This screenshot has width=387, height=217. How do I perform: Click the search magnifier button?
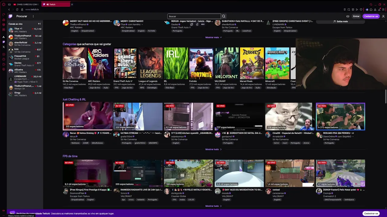click(x=224, y=16)
